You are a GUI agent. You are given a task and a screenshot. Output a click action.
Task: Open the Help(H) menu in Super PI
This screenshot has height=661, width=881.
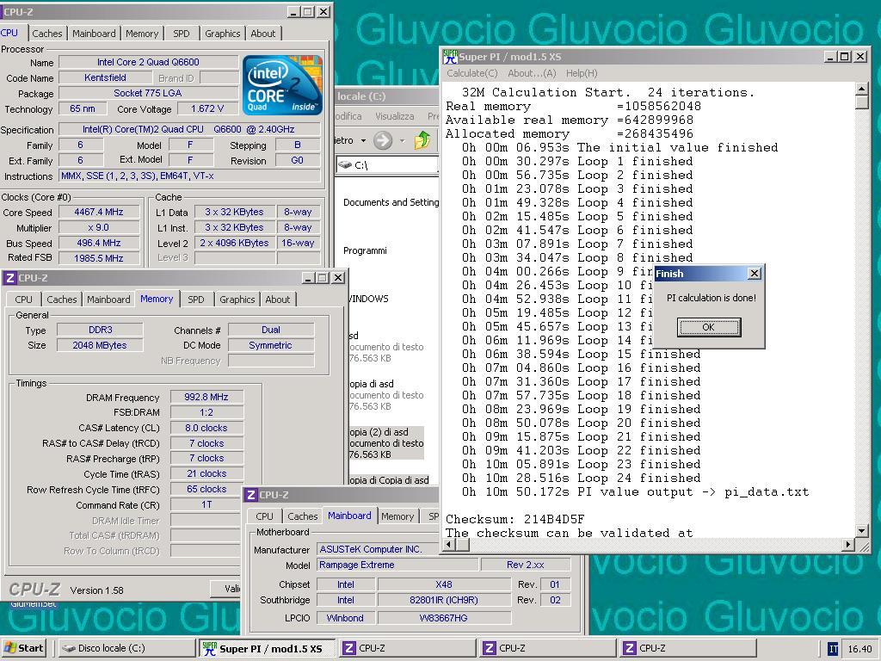[x=582, y=73]
